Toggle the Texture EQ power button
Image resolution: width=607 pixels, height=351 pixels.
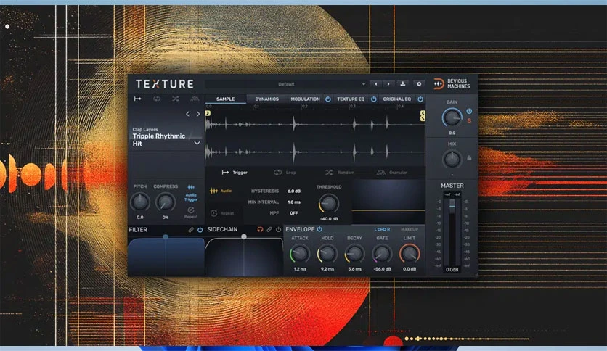374,99
